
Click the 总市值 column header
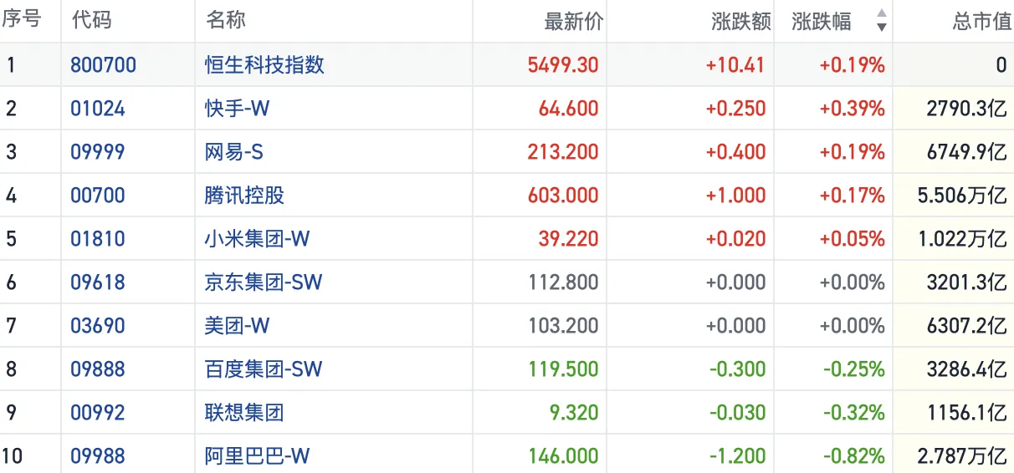point(981,21)
